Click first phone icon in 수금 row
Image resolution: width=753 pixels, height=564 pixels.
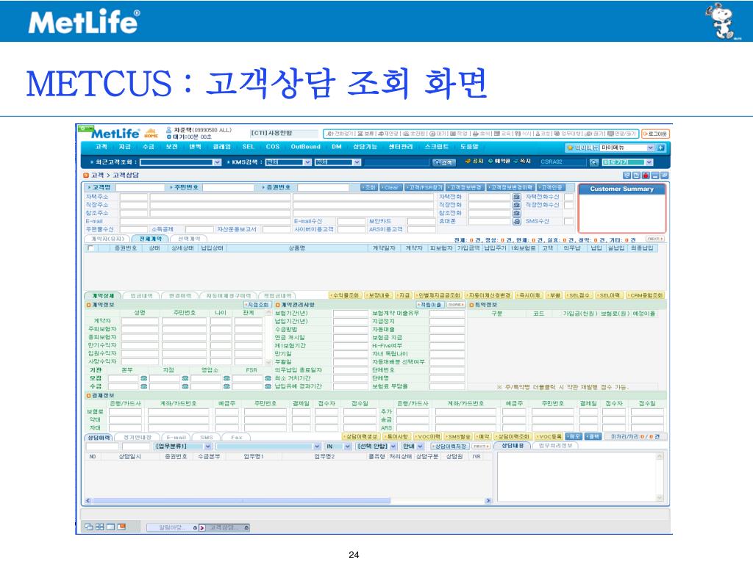(143, 386)
